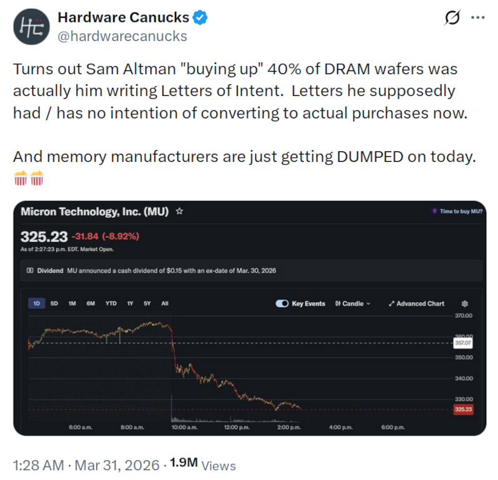This screenshot has height=480, width=498.
Task: Select the 1D time range option
Action: tap(37, 303)
